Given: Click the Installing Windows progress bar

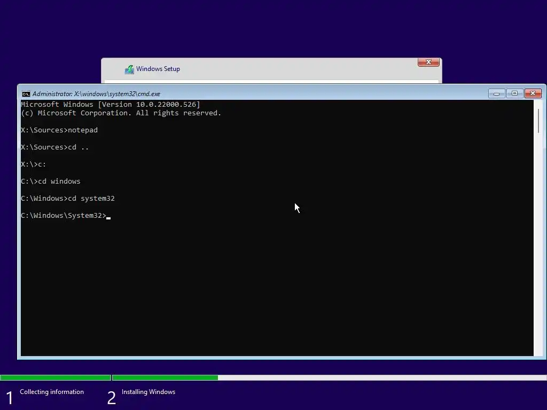Looking at the screenshot, I should click(x=329, y=377).
